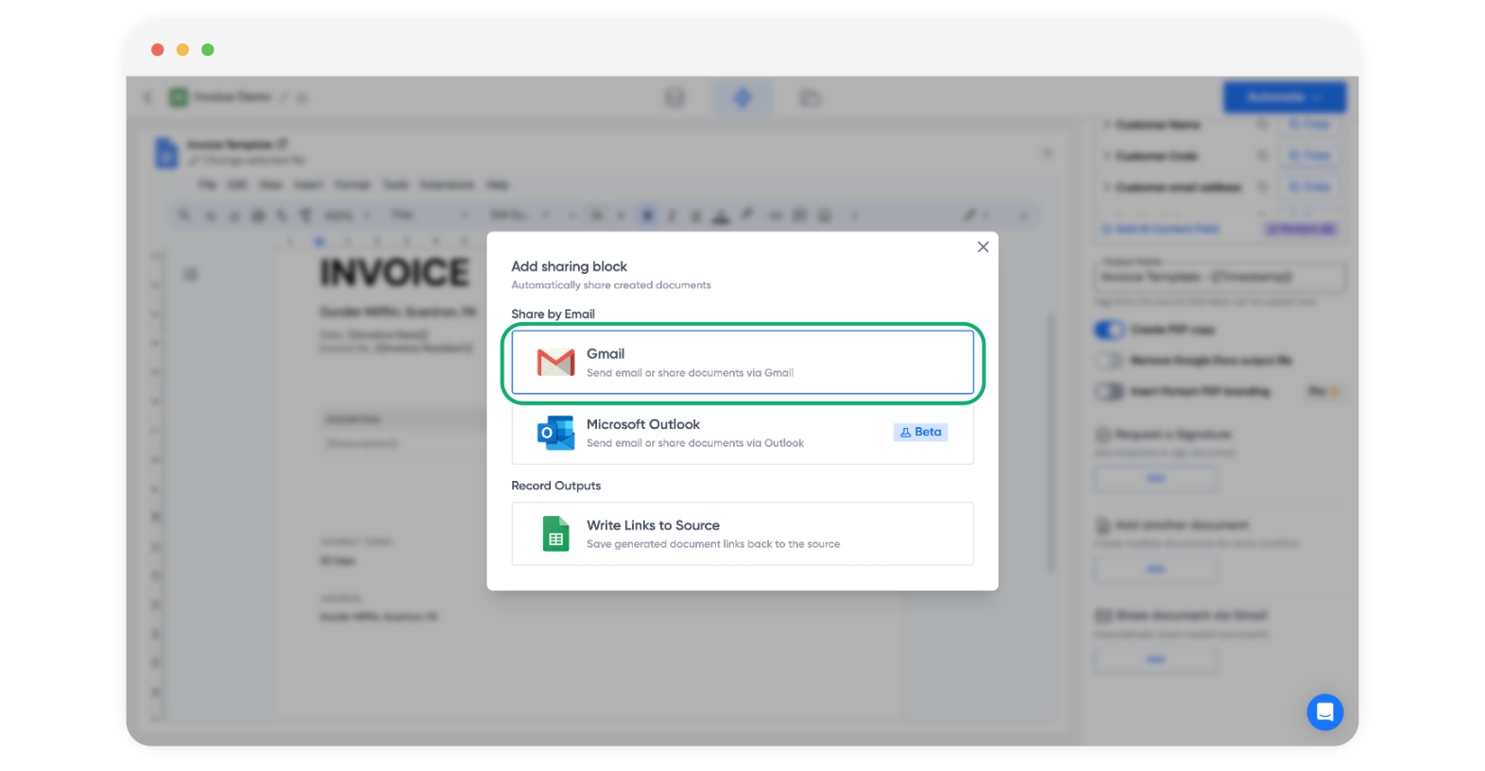Image resolution: width=1485 pixels, height=771 pixels.
Task: Close the Add sharing block dialog
Action: pos(982,247)
